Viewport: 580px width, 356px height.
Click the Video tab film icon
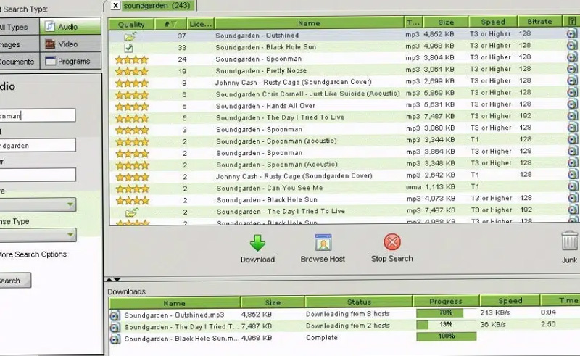(x=50, y=44)
